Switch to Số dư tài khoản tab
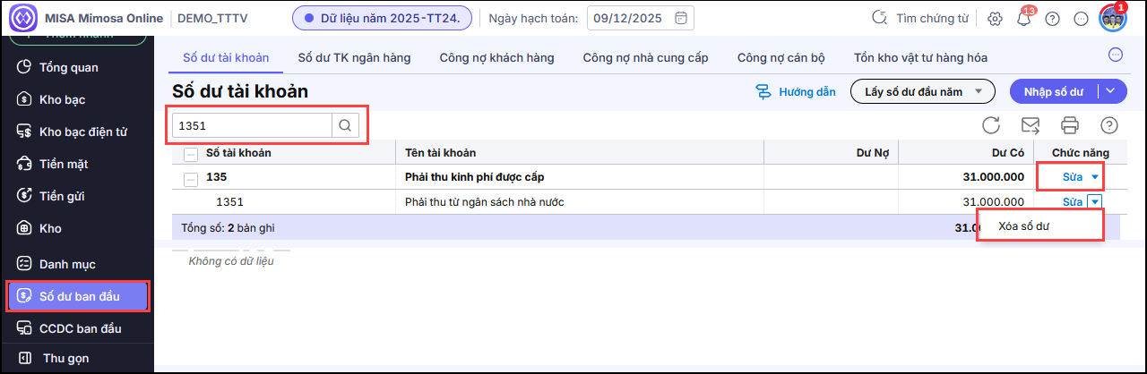Viewport: 1147px width, 374px height. 226,57
